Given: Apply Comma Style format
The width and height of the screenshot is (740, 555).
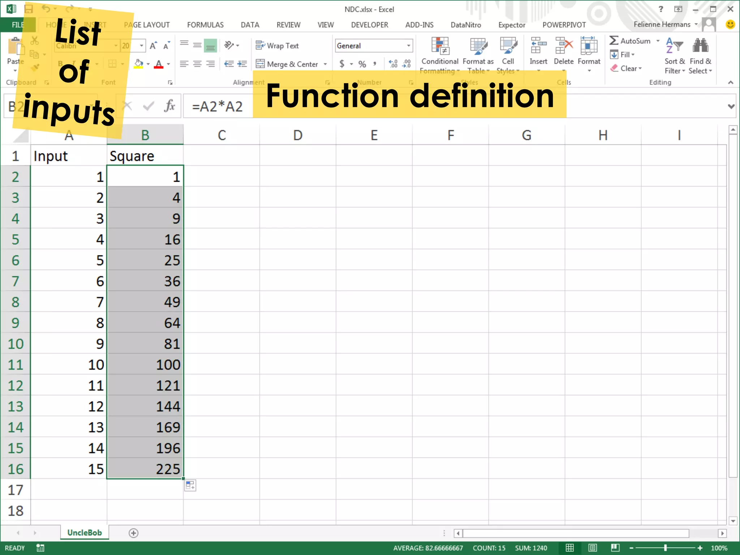Looking at the screenshot, I should coord(375,64).
